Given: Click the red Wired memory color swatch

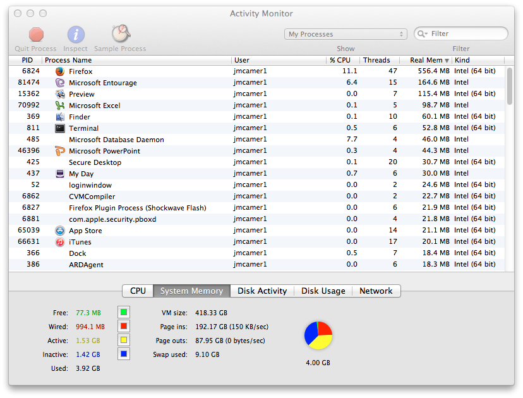Looking at the screenshot, I should pyautogui.click(x=124, y=326).
